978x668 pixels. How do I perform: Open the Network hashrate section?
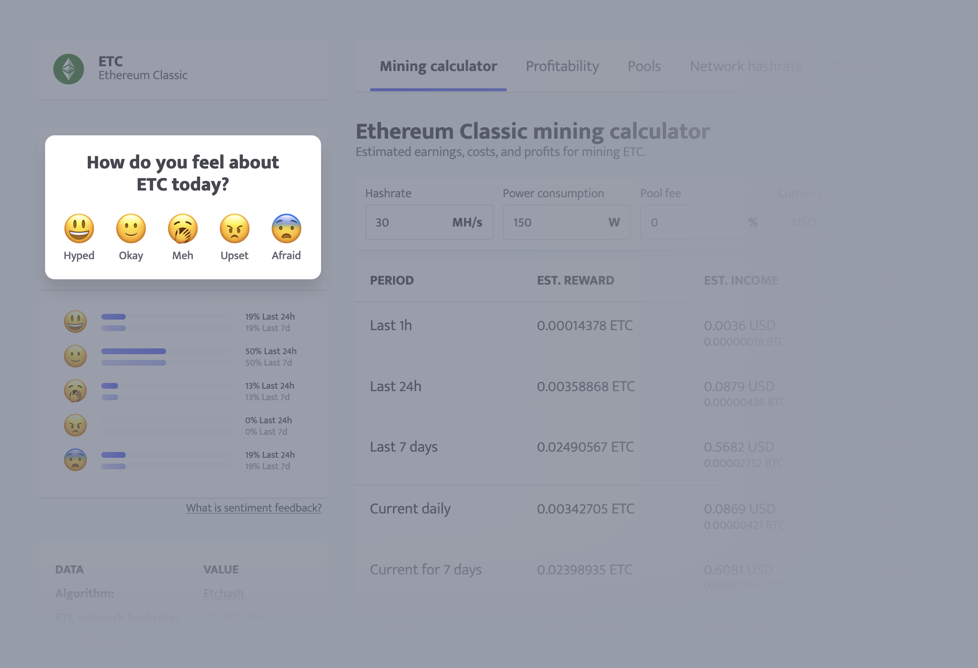(x=746, y=66)
